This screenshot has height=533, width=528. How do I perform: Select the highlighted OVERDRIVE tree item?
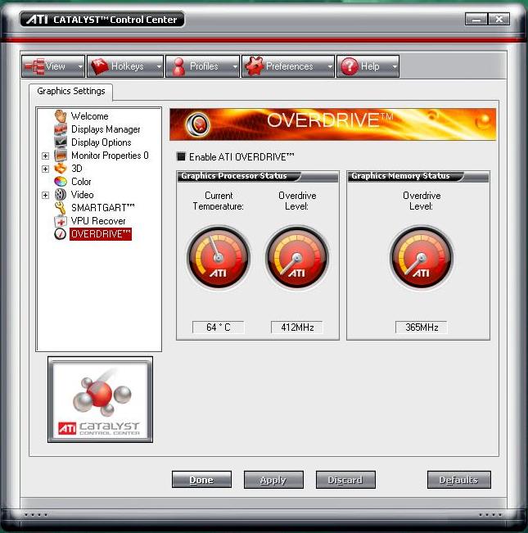[101, 234]
